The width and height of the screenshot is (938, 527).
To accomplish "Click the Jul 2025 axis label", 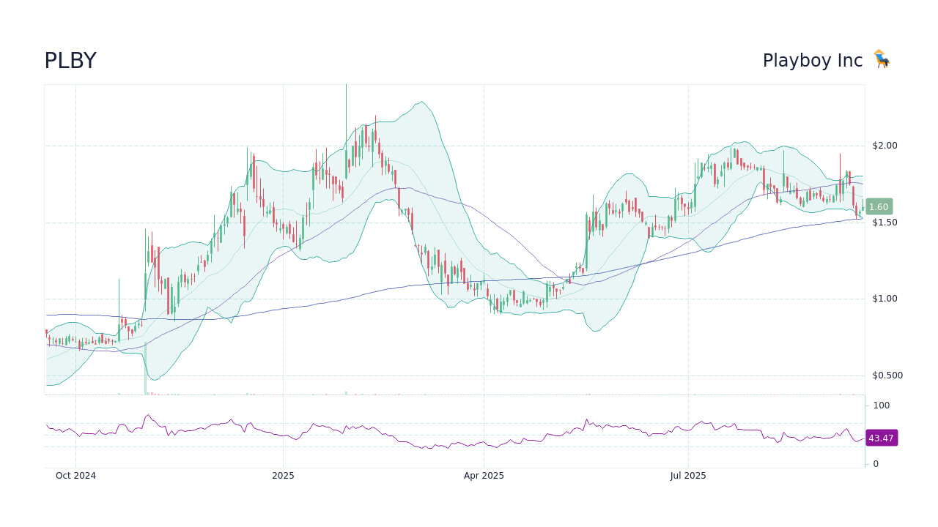I will click(688, 475).
